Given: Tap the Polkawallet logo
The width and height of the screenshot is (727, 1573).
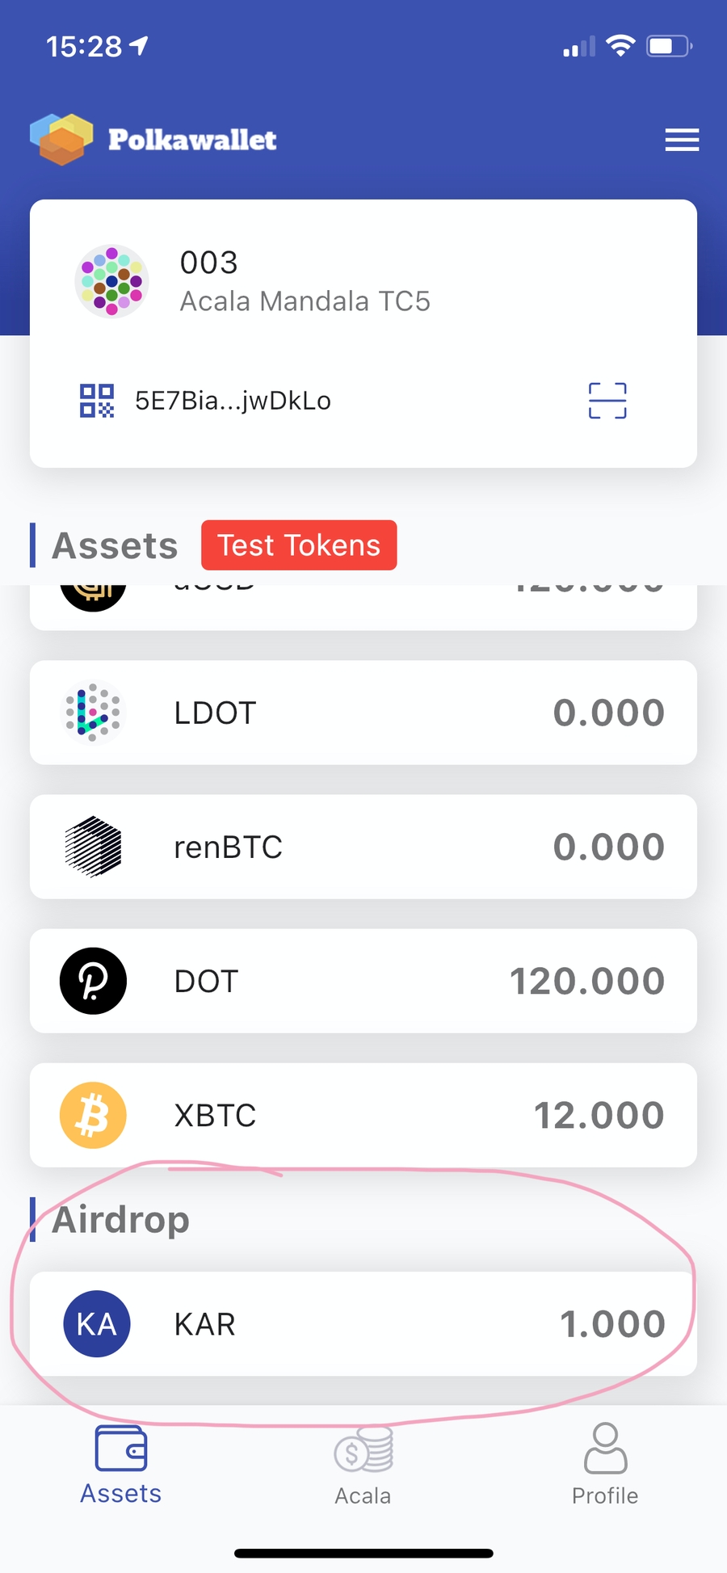Looking at the screenshot, I should (61, 139).
